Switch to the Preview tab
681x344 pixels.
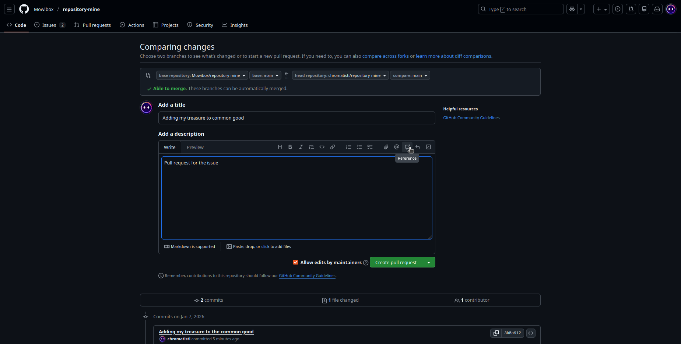click(x=195, y=148)
